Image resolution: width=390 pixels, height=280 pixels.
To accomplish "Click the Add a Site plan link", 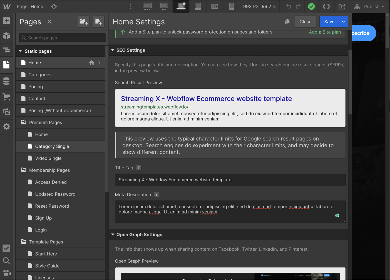I will 325,32.
